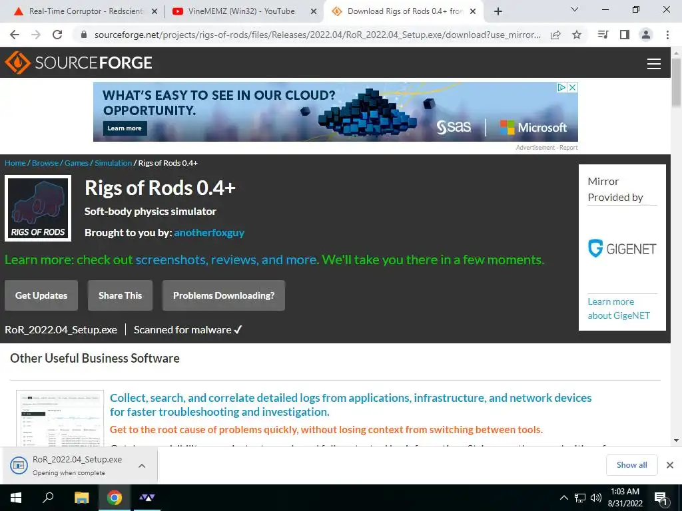Open the SourceForge hamburger menu
682x511 pixels.
654,63
